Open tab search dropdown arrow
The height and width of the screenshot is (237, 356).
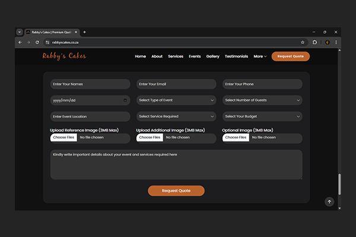tap(20, 32)
